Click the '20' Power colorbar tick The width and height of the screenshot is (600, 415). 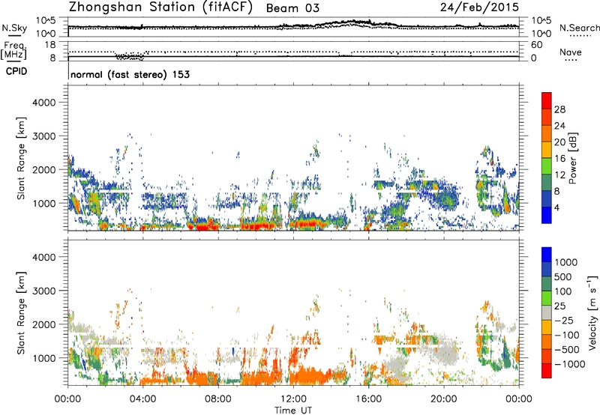tap(559, 142)
